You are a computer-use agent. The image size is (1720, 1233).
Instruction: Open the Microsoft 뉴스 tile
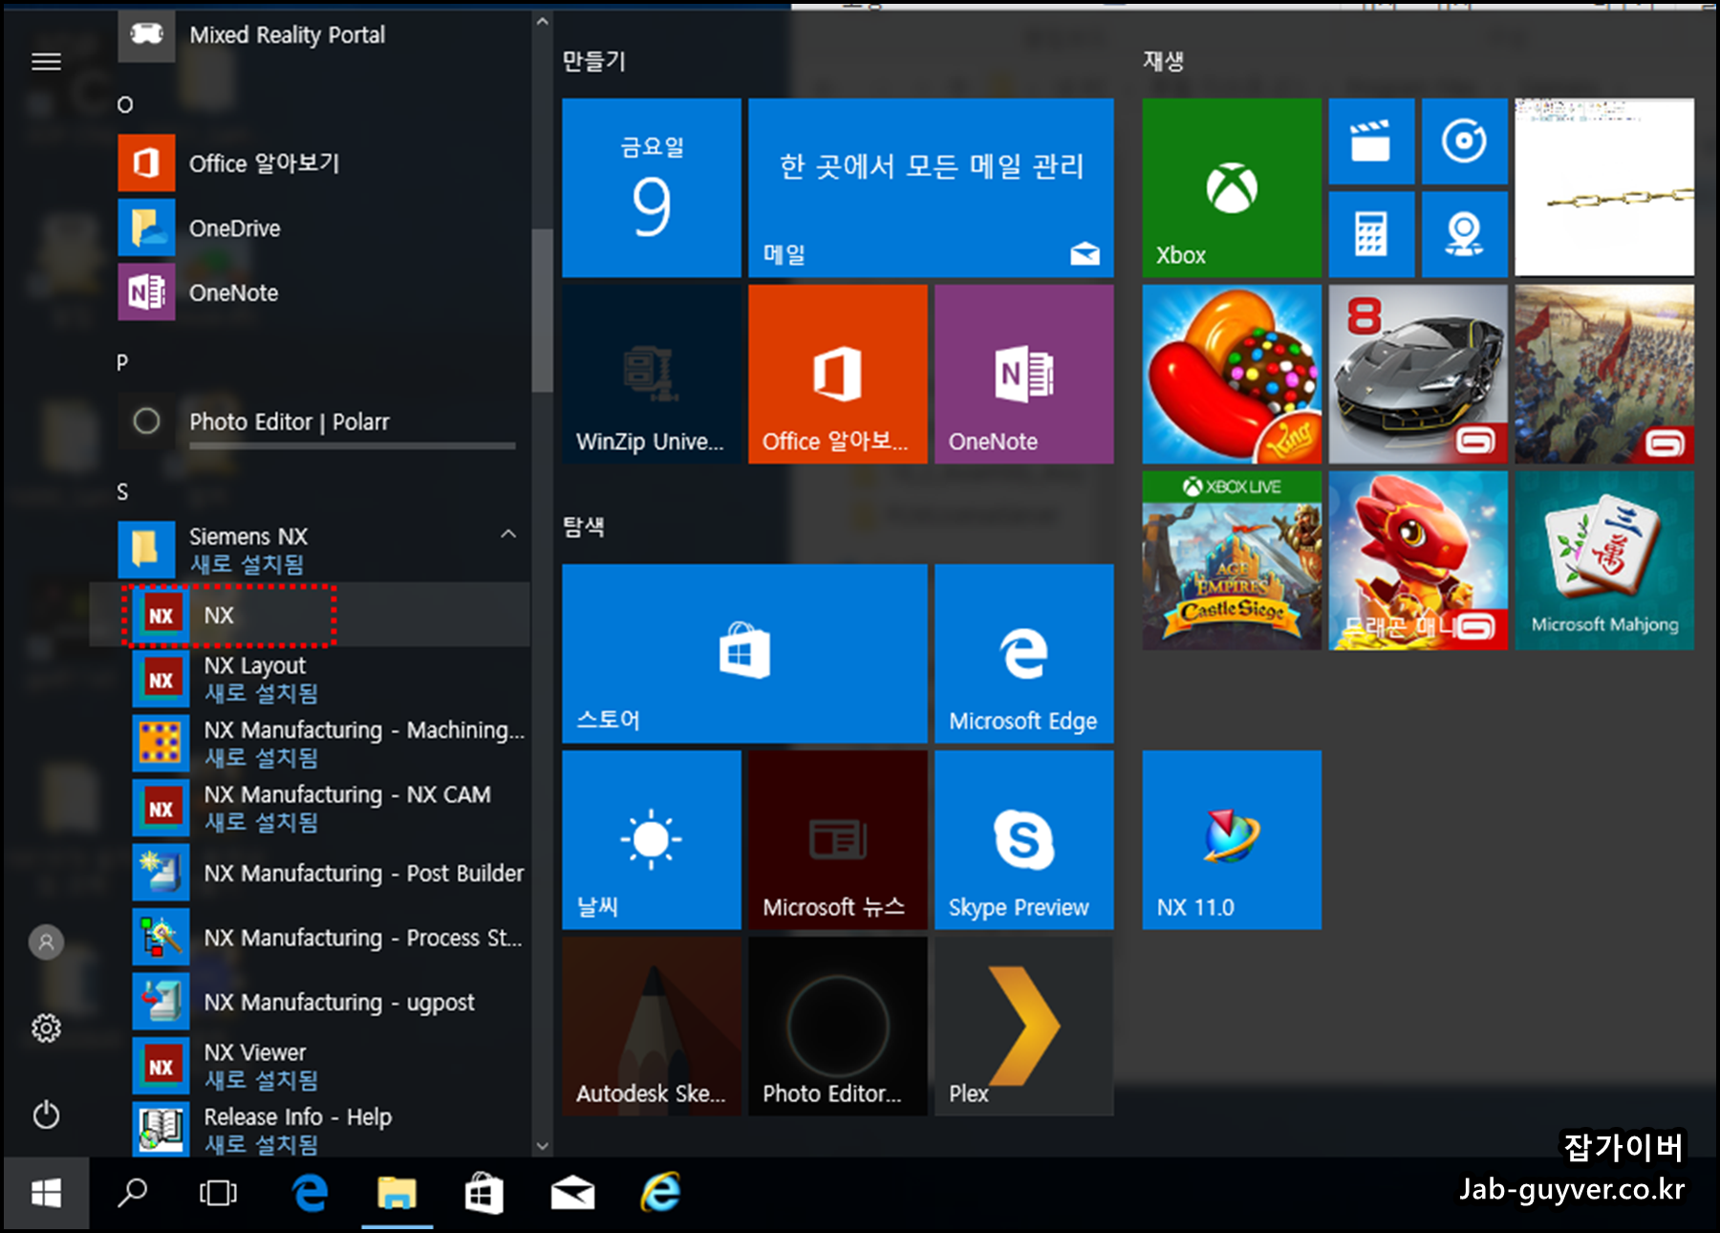pyautogui.click(x=838, y=840)
